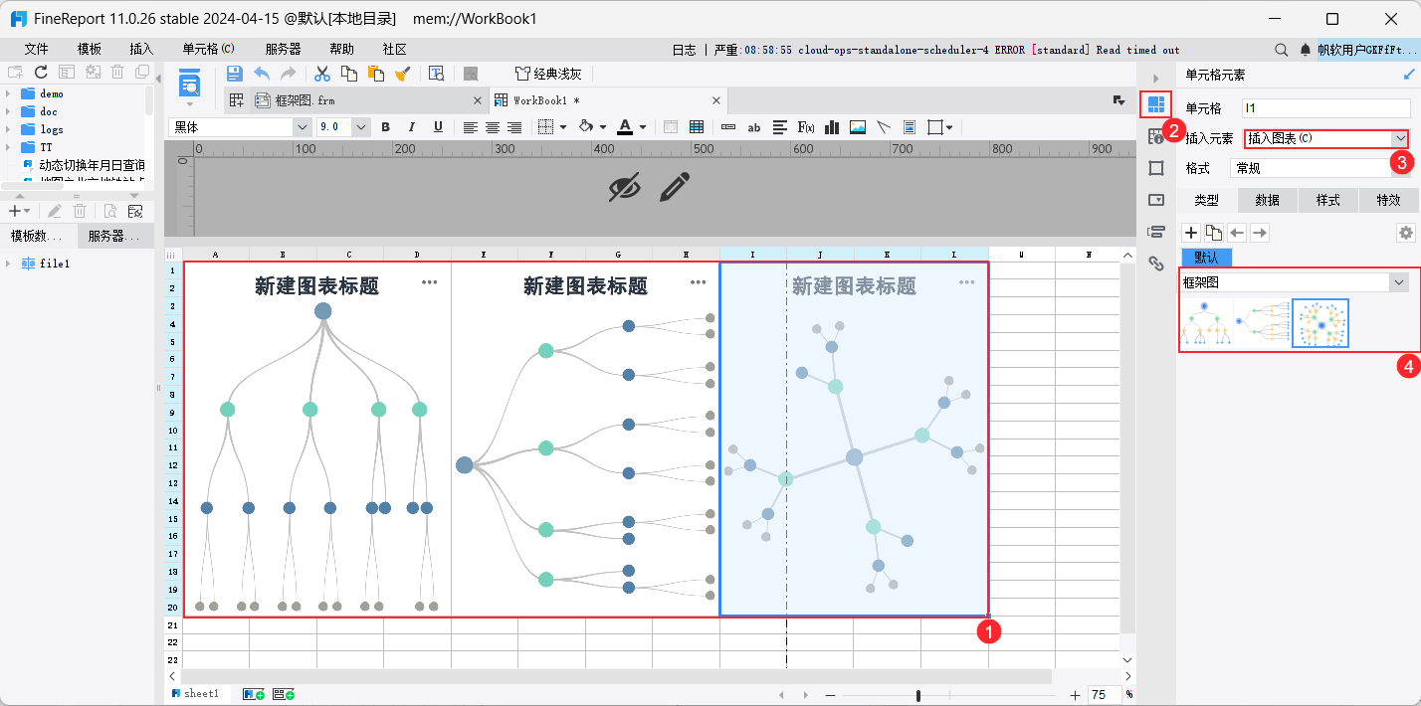Save the workbook with the floppy disk icon
Screen dimensions: 1421x706
235,73
